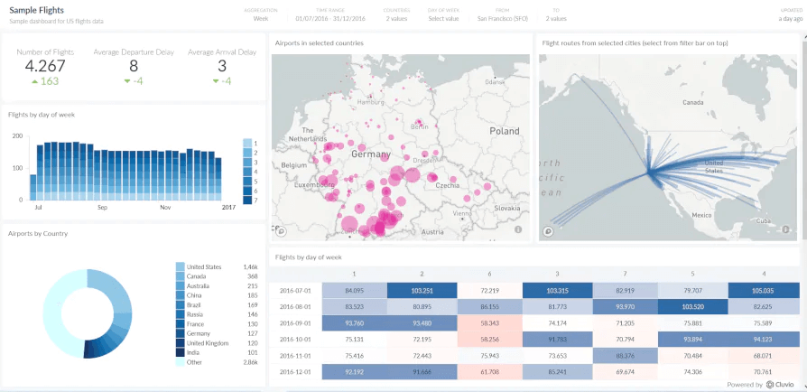Click the light cyan Other segment of donut chart

51,314
